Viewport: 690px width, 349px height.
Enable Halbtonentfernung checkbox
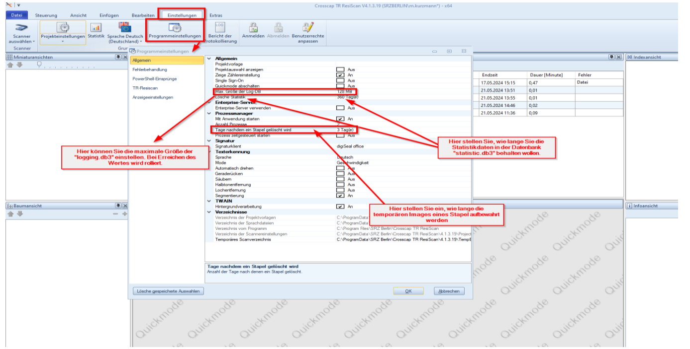340,185
